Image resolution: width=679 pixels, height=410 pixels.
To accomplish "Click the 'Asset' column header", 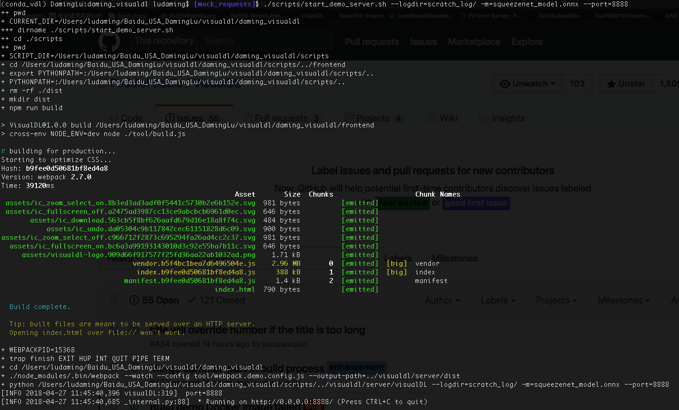I will (245, 194).
